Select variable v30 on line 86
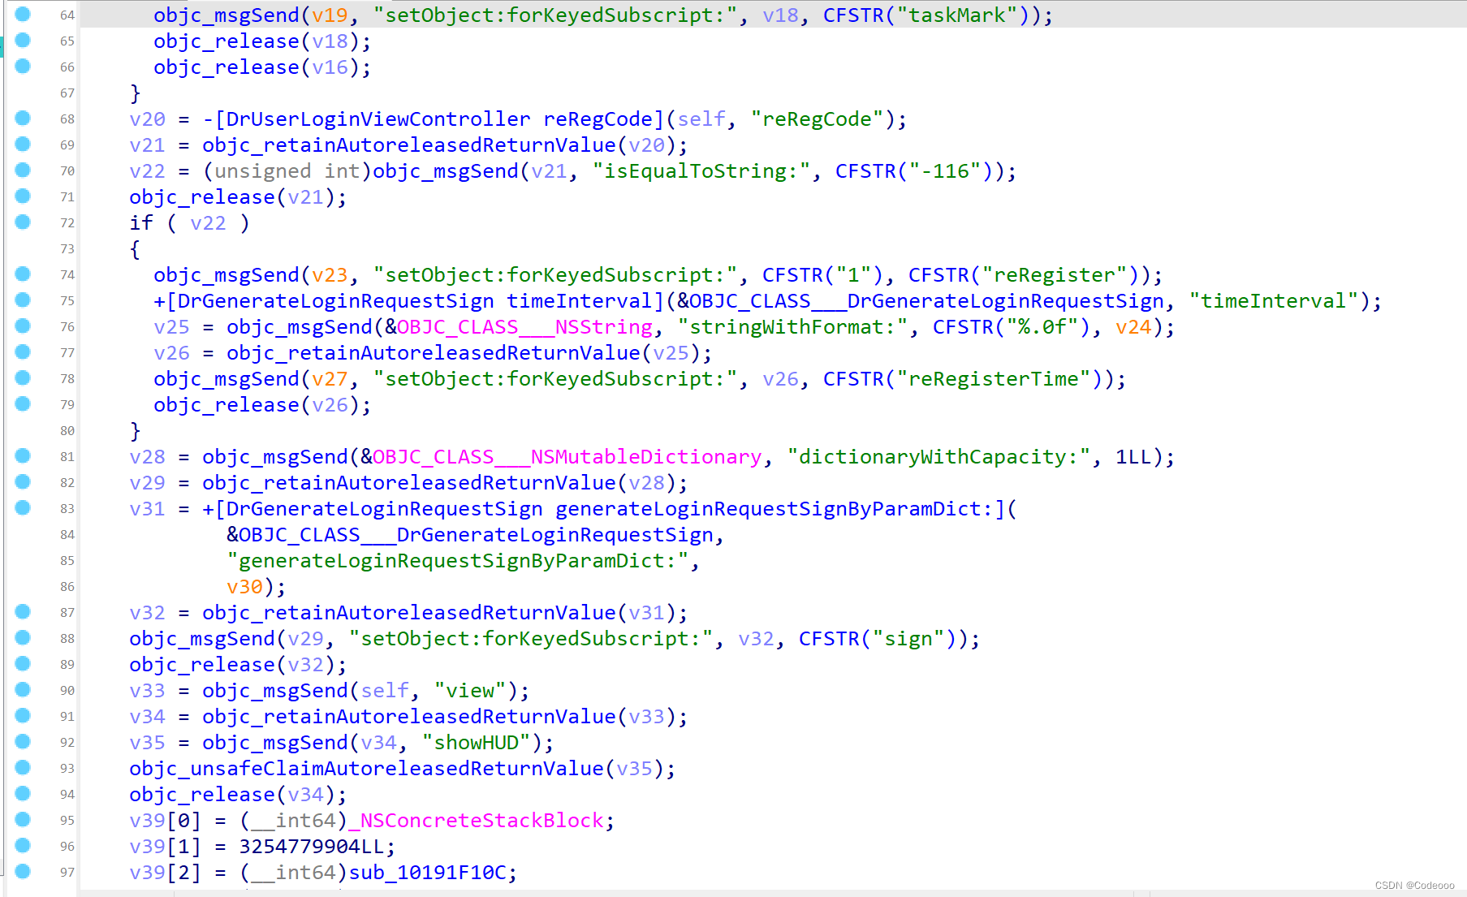 point(244,587)
